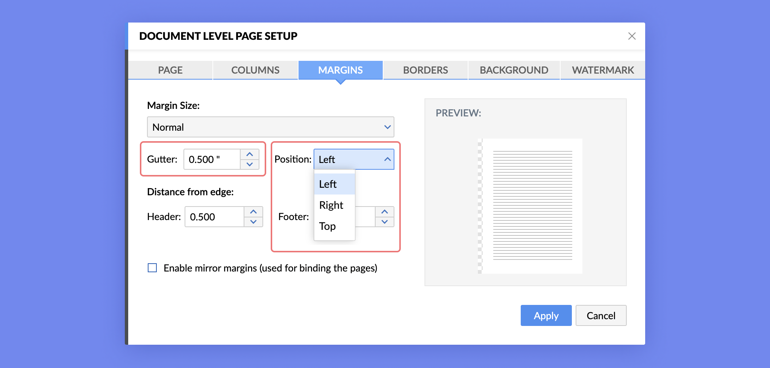Collapse the Position dropdown
Screen dimensions: 770x368
tap(354, 159)
